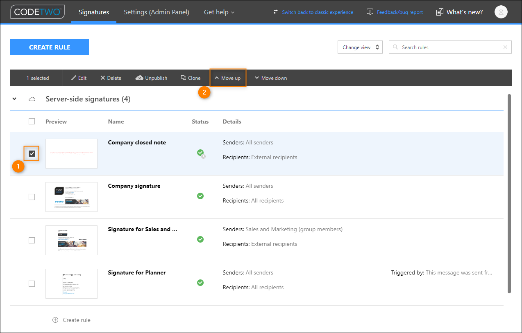The width and height of the screenshot is (522, 333).
Task: Open the user account avatar icon
Action: [501, 12]
